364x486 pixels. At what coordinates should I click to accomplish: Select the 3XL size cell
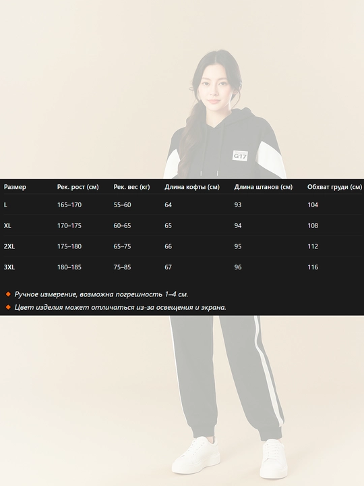[9, 267]
